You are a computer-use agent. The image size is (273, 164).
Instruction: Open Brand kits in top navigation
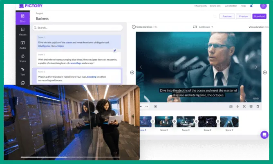click(x=215, y=6)
